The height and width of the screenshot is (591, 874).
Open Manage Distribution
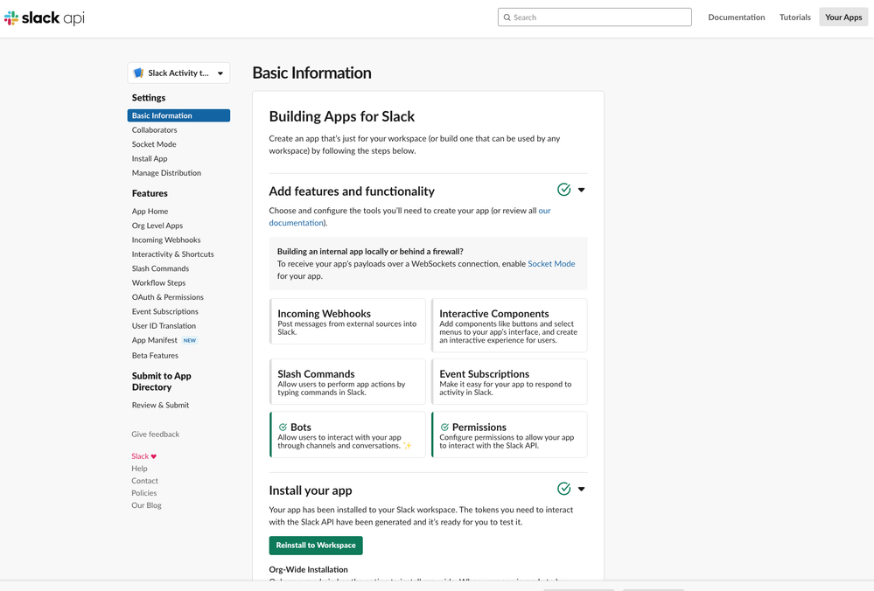(166, 173)
